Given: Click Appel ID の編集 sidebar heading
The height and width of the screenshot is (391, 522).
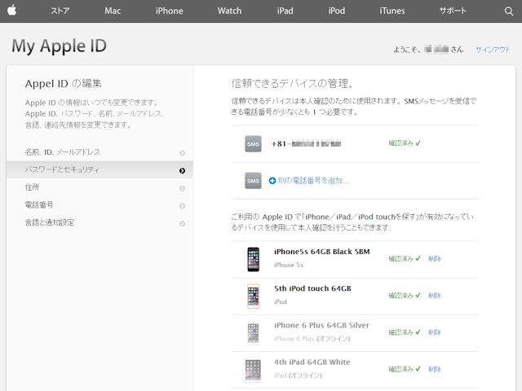Looking at the screenshot, I should coord(64,83).
